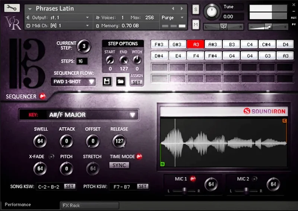Click the alto clef logo

pyautogui.click(x=27, y=64)
